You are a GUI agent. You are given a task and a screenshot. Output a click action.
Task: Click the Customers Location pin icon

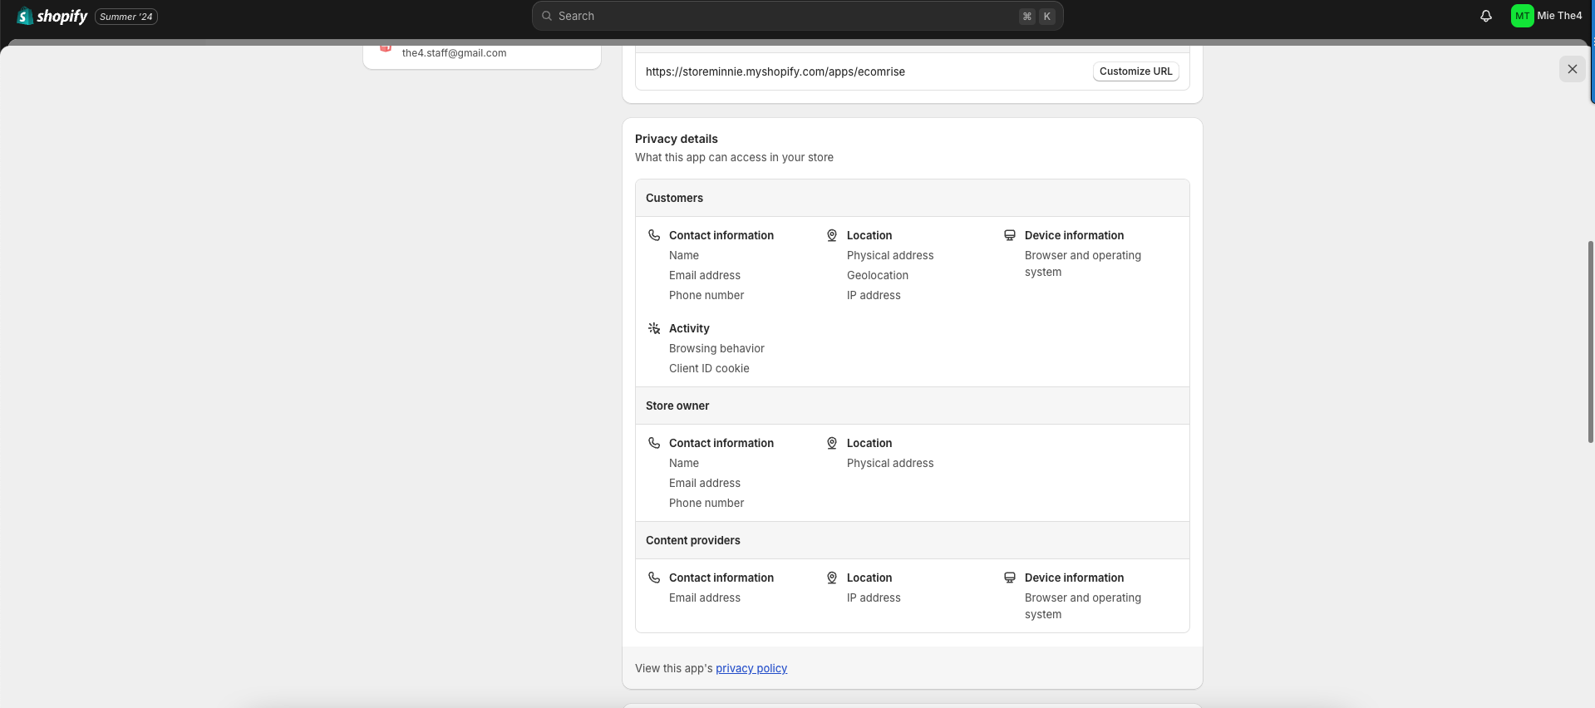tap(831, 235)
